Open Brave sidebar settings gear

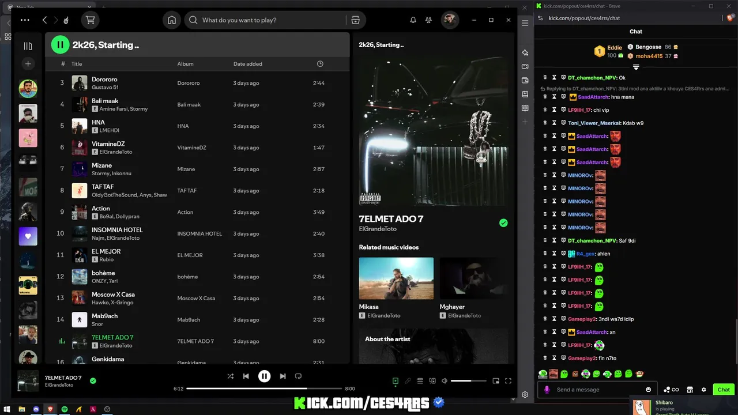[x=525, y=395]
